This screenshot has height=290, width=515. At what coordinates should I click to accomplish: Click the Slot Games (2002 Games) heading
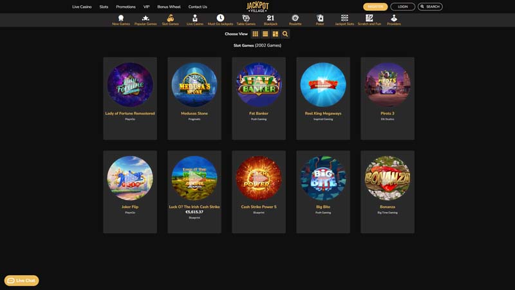[257, 45]
